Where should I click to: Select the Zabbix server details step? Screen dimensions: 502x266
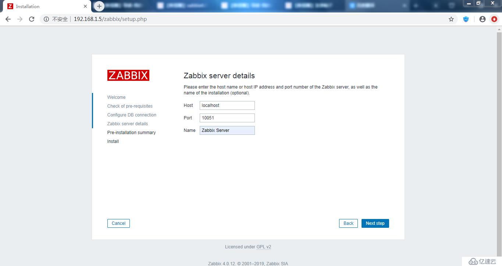(128, 124)
